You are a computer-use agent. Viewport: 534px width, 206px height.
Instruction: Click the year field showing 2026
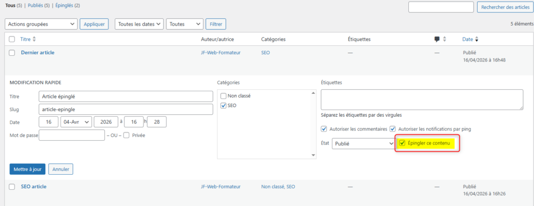pos(106,122)
